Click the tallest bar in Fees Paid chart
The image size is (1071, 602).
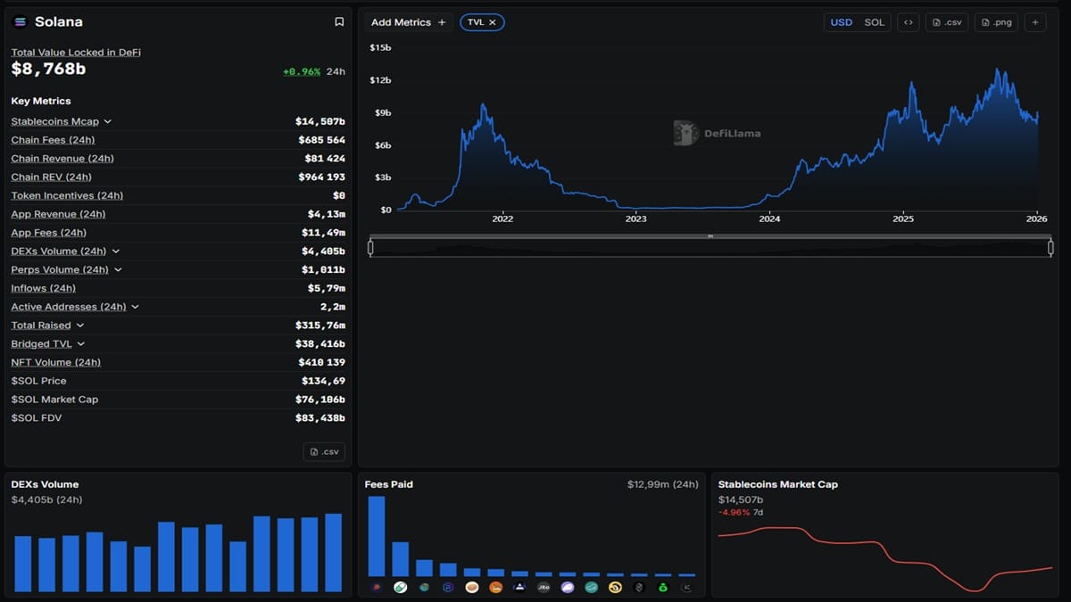click(x=377, y=536)
